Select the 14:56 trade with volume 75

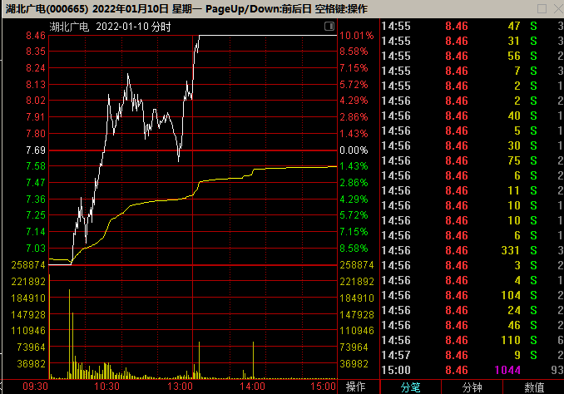click(x=472, y=160)
